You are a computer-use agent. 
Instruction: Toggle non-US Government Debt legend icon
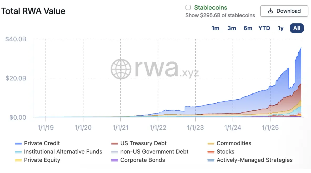tap(115, 152)
